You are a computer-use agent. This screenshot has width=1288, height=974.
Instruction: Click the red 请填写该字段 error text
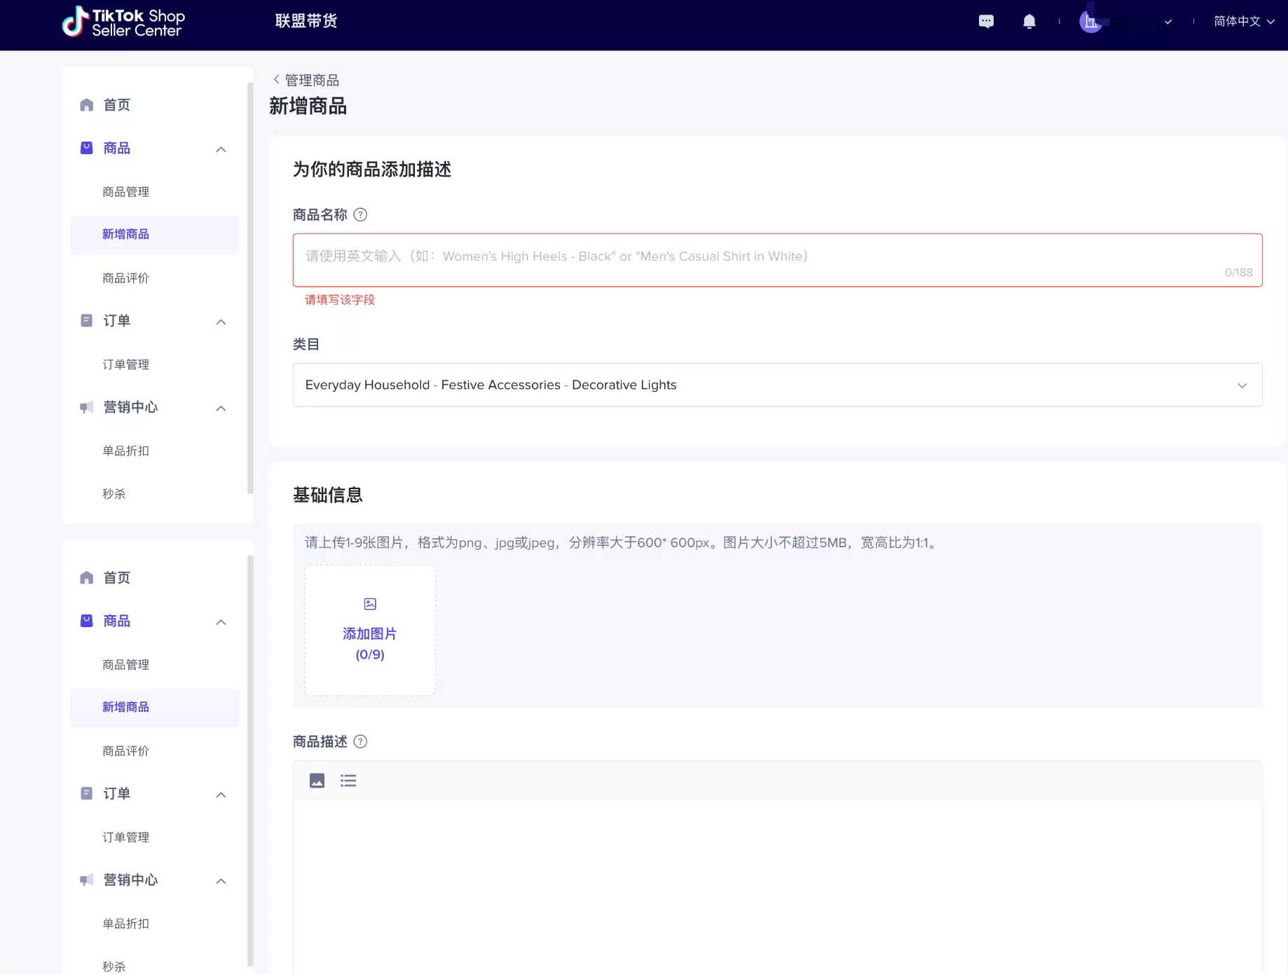coord(340,300)
